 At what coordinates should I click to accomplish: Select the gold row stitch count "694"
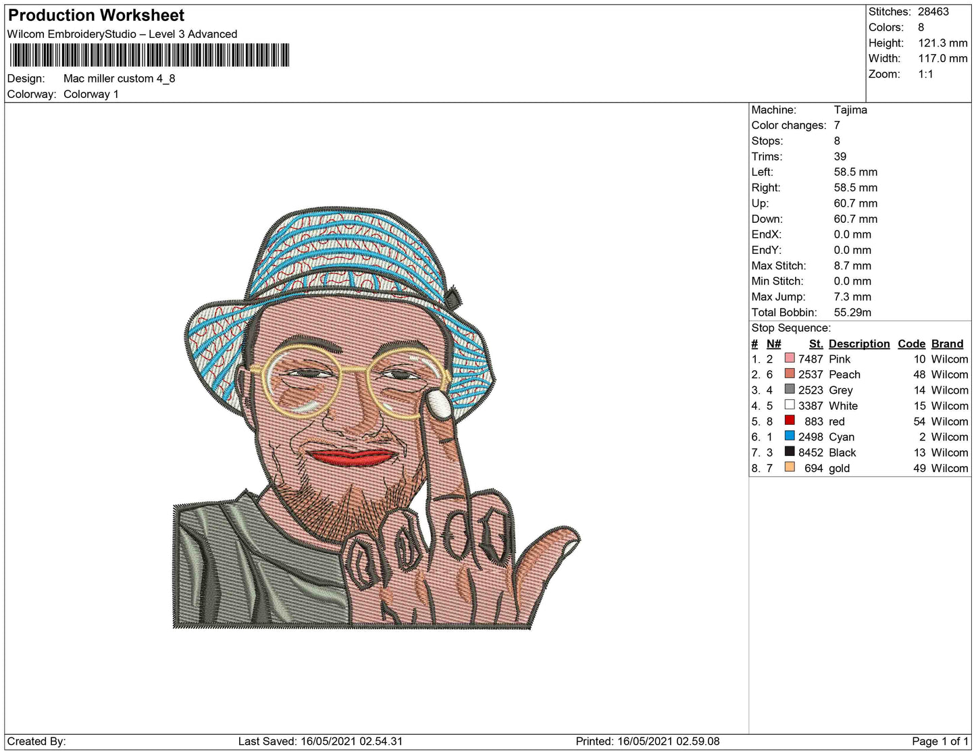tap(814, 468)
